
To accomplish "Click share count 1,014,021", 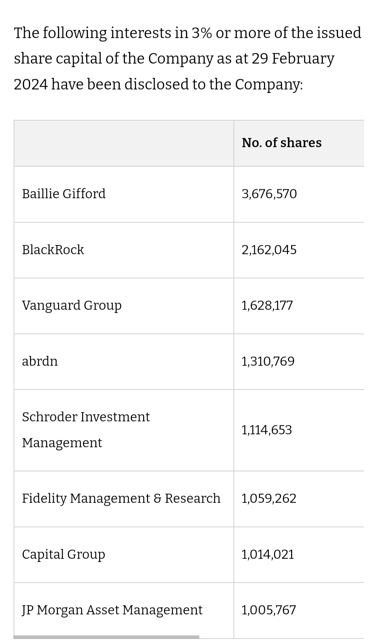I will click(268, 554).
